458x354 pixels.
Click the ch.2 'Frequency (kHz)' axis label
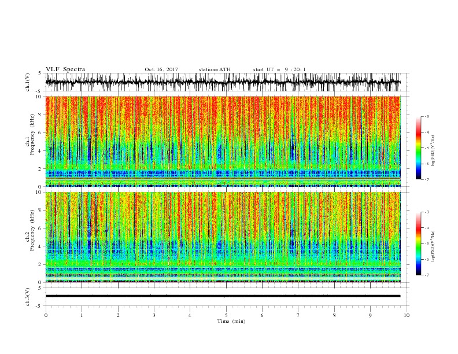32,230
